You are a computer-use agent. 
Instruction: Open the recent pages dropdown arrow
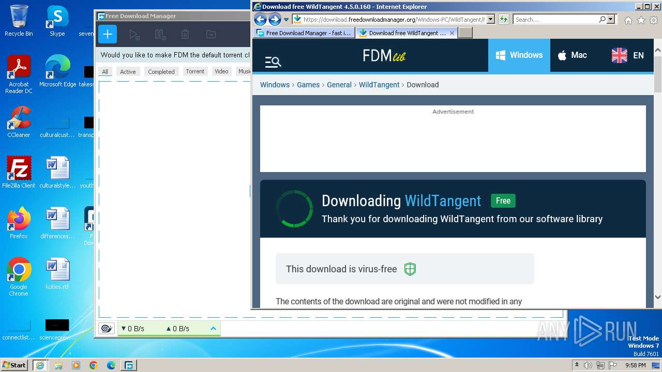click(x=286, y=20)
